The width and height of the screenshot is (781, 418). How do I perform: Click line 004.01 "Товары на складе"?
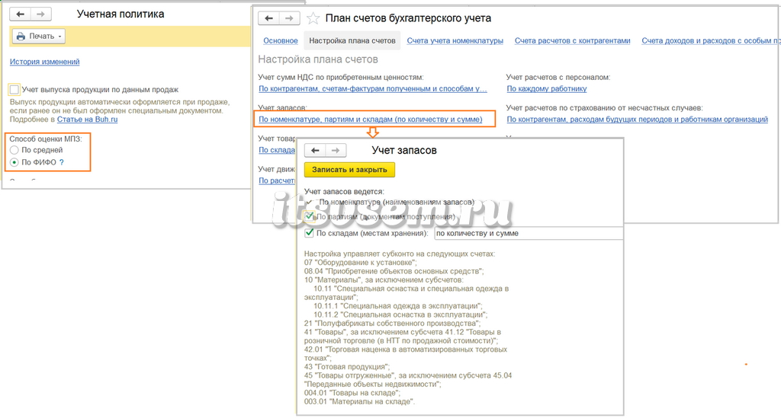352,393
